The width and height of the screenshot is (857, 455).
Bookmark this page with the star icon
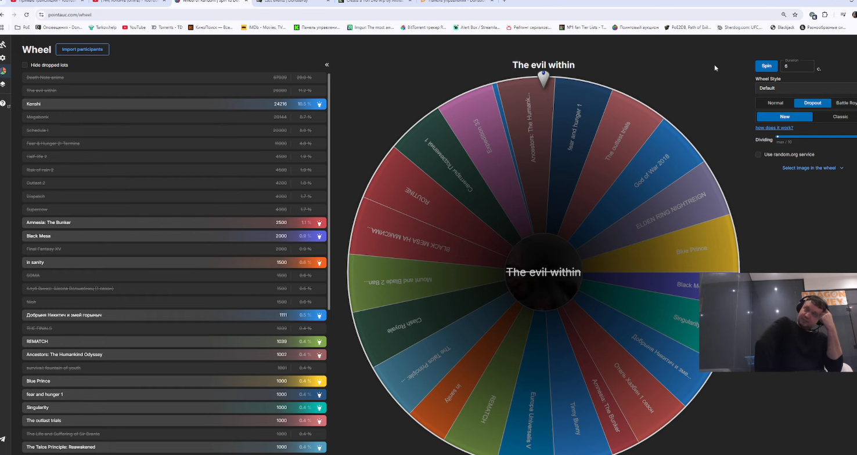pyautogui.click(x=795, y=14)
